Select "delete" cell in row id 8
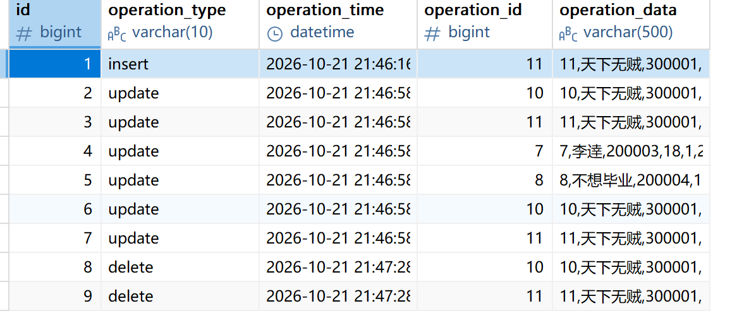The image size is (737, 318). click(180, 268)
